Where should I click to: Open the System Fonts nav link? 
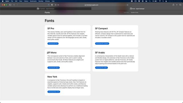pos(135,13)
